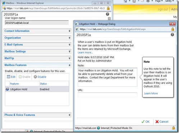The height and width of the screenshot is (133, 179).
Task: Click the Mailbox window scrollbar up arrow
Action: click(x=109, y=19)
